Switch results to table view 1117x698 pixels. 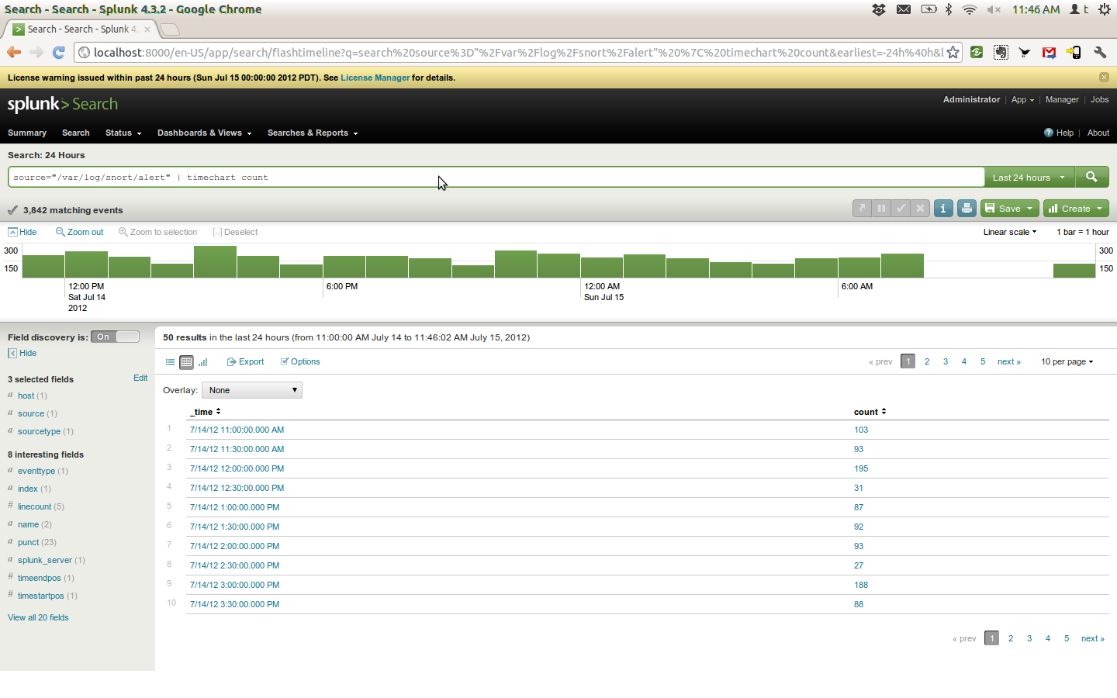[186, 361]
